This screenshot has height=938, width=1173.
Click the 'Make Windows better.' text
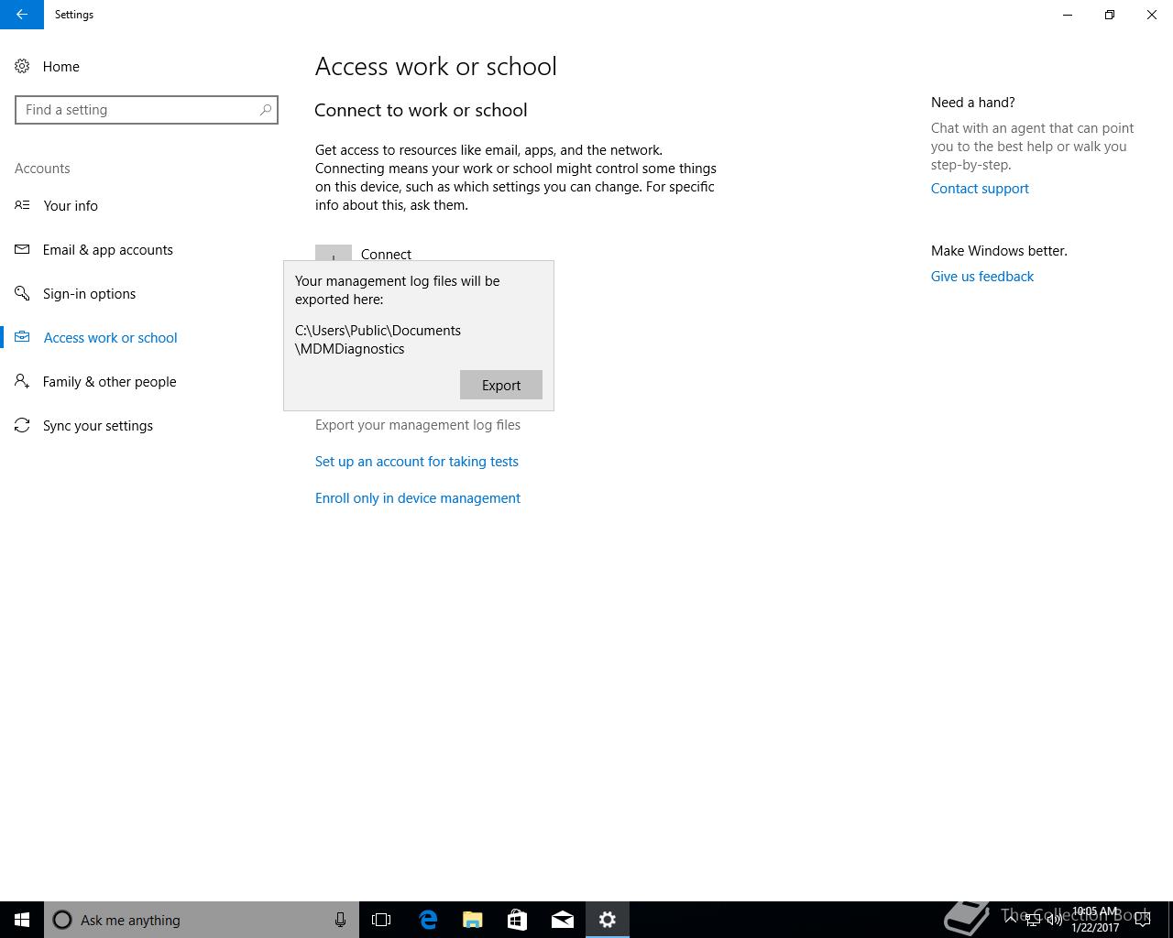click(x=999, y=251)
